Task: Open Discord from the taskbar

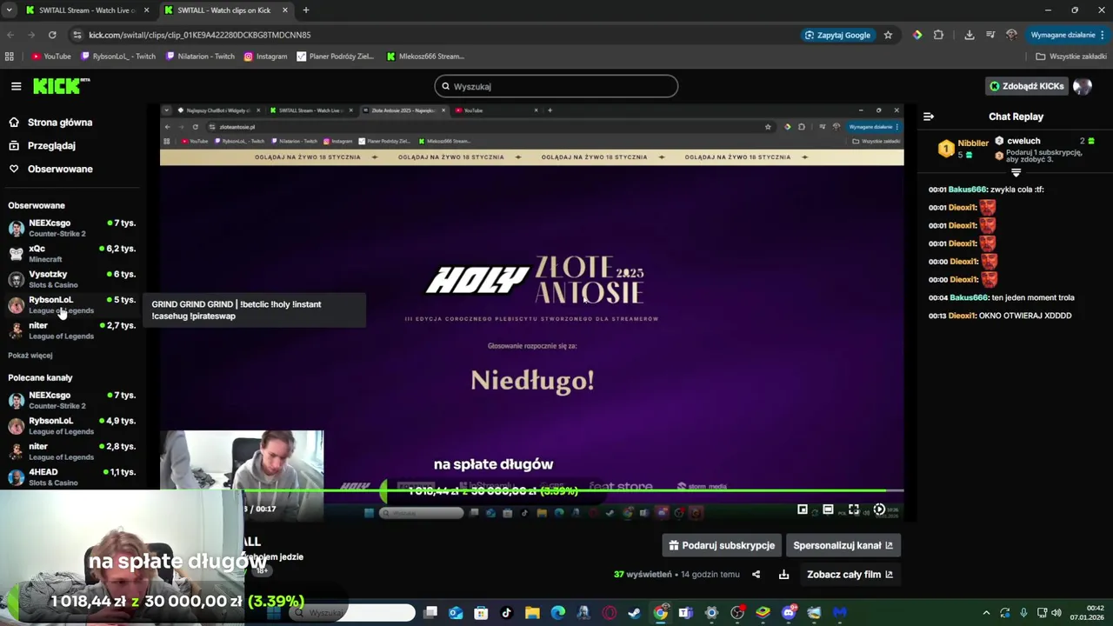Action: pos(789,613)
